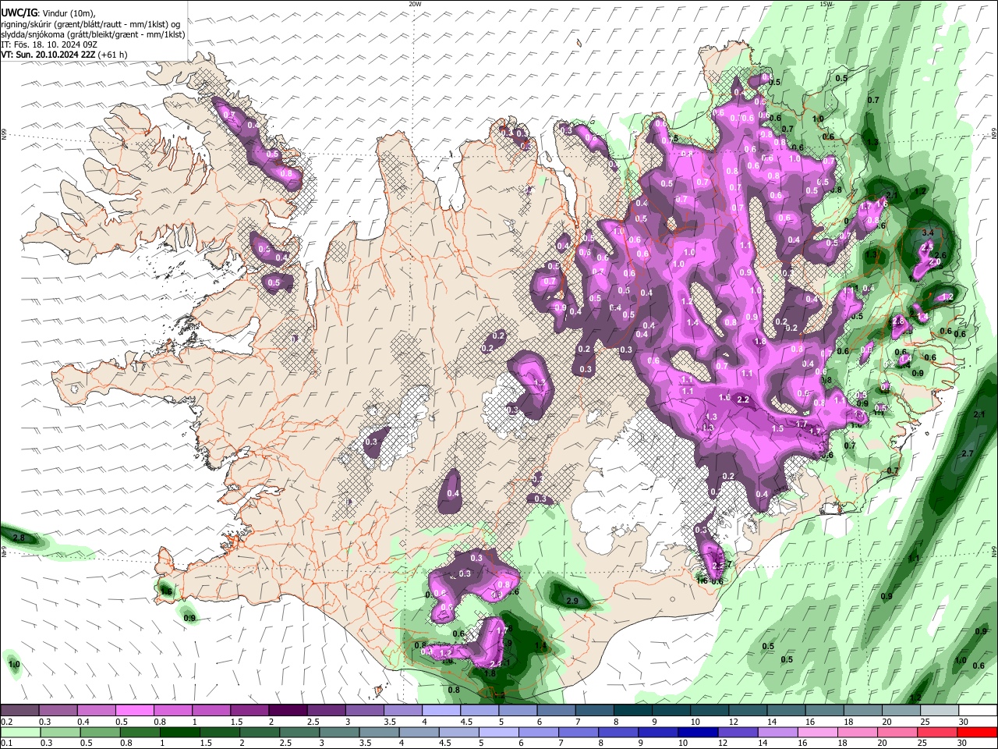Pick the dark mauve 0.2 snow scale swatch
This screenshot has width=998, height=749.
19,710
